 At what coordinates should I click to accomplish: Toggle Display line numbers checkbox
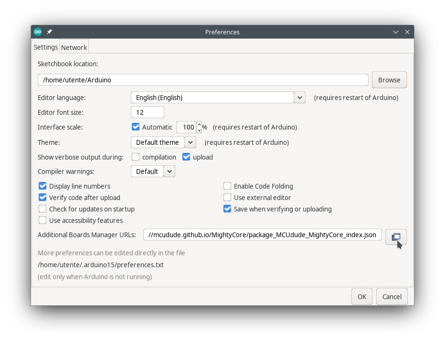[x=42, y=186]
